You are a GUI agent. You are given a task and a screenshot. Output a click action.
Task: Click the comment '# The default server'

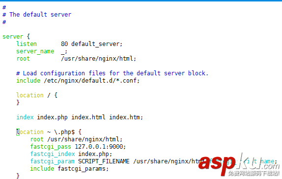pos(37,15)
